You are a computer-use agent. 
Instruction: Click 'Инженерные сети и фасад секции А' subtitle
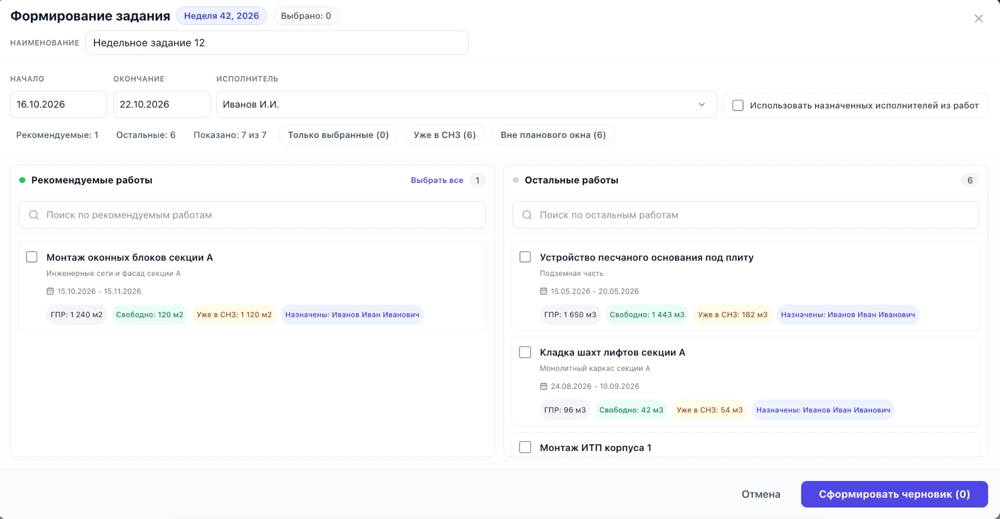point(113,273)
